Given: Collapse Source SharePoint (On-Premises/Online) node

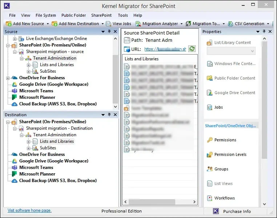Looking at the screenshot, I should pos(8,45).
